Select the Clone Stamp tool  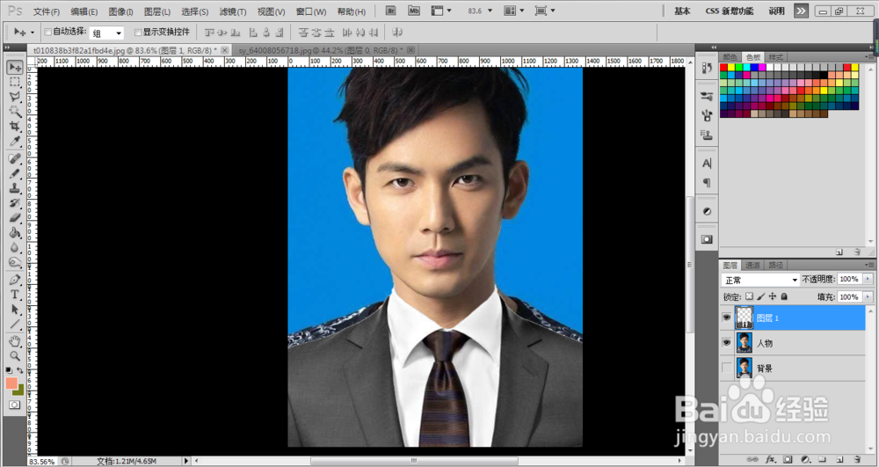coord(15,188)
